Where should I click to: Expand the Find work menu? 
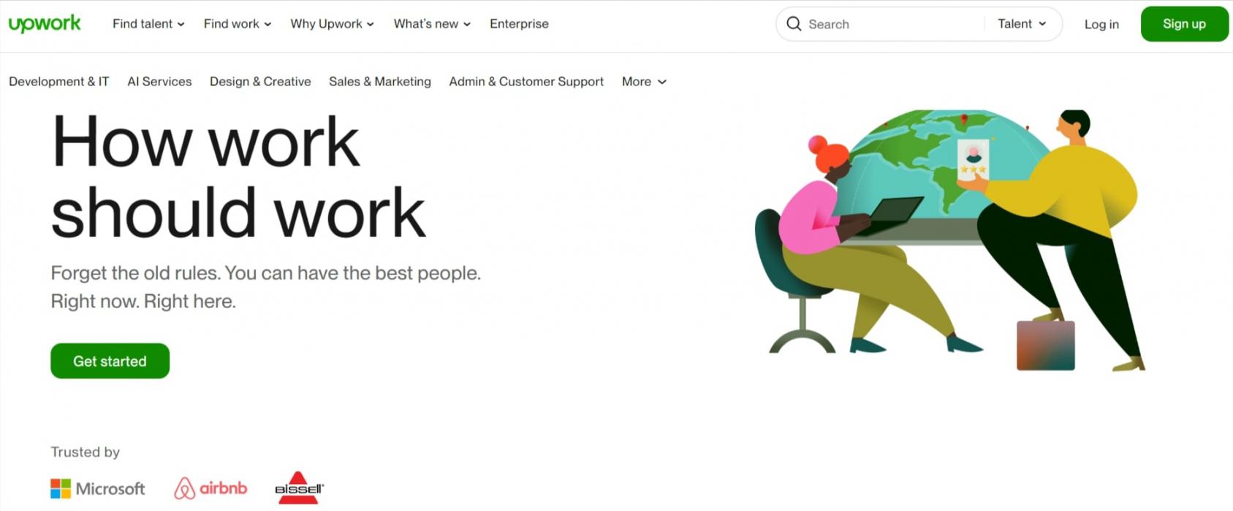click(x=238, y=24)
